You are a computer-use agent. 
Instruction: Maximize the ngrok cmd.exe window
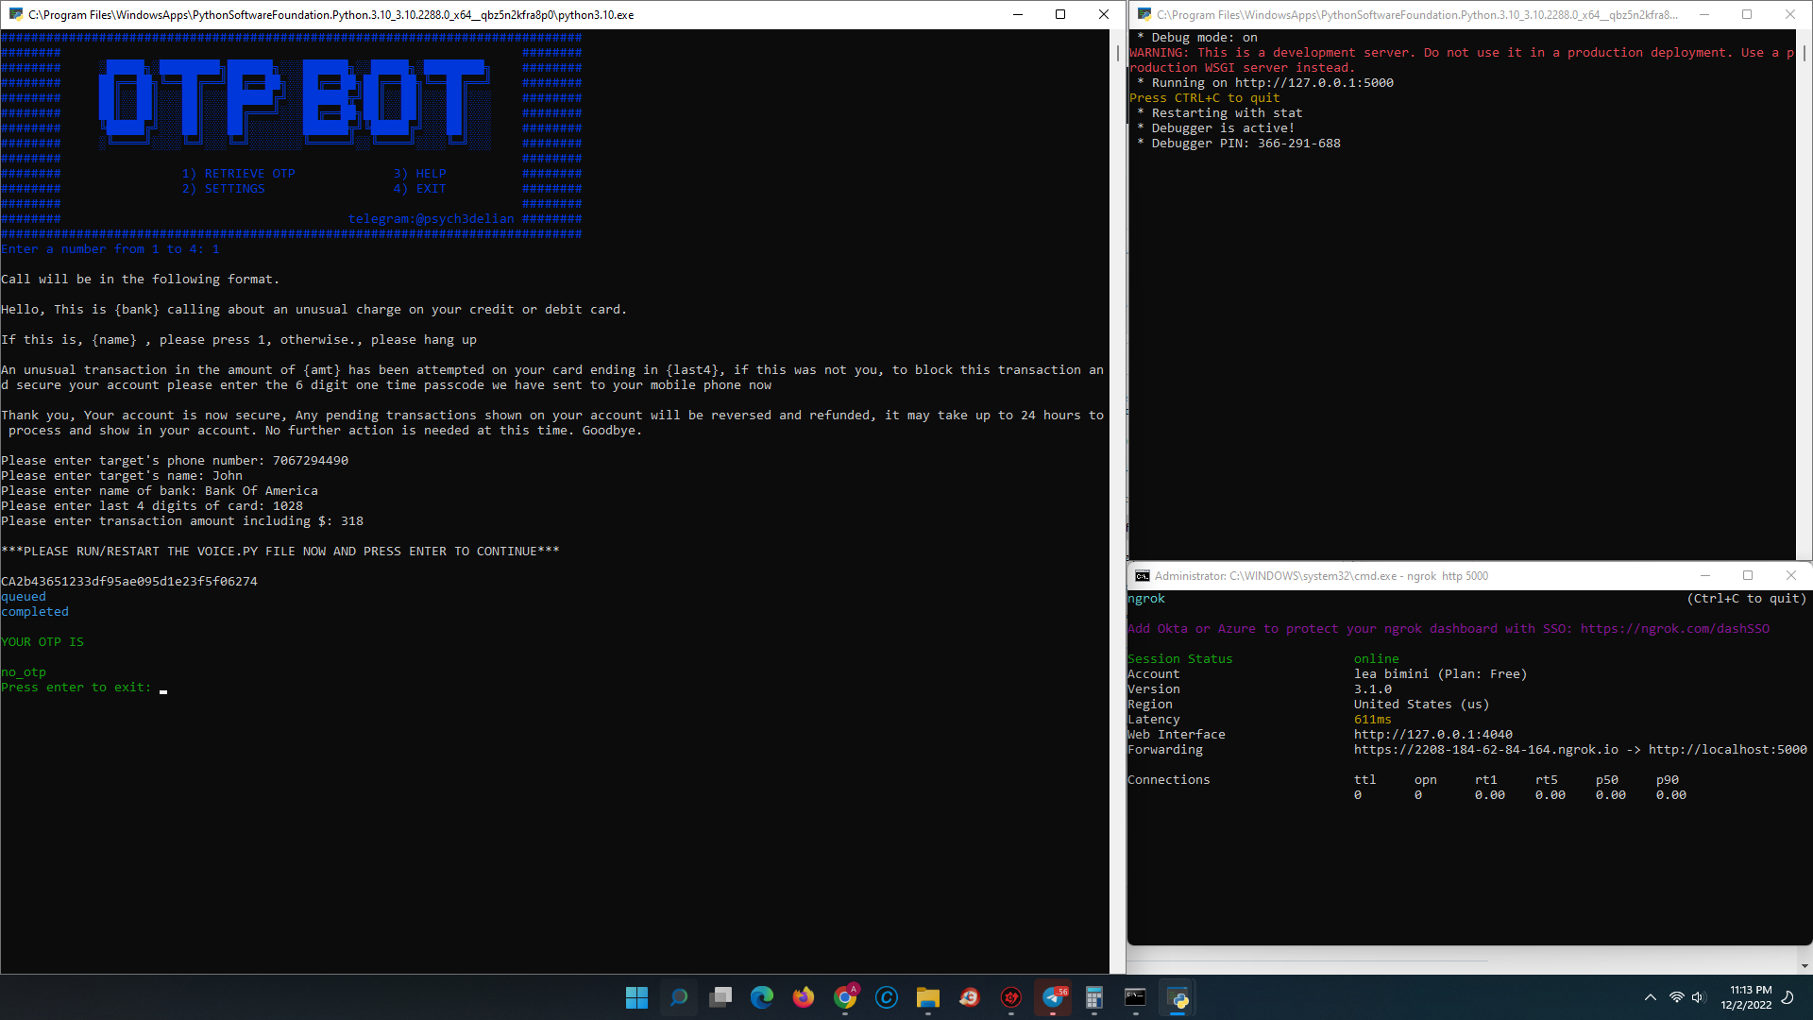coord(1748,575)
